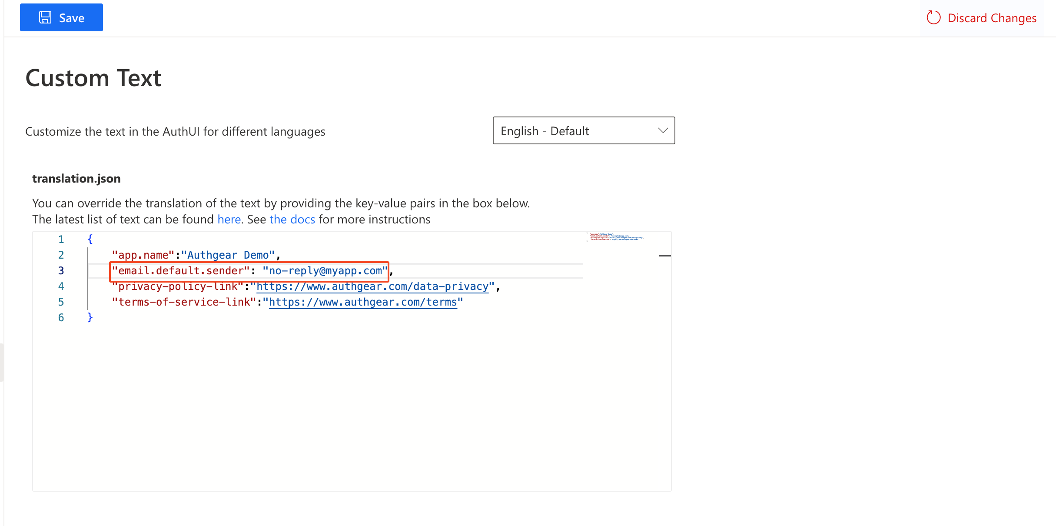Image resolution: width=1056 pixels, height=526 pixels.
Task: Click the circular Discard Changes icon
Action: pos(933,17)
